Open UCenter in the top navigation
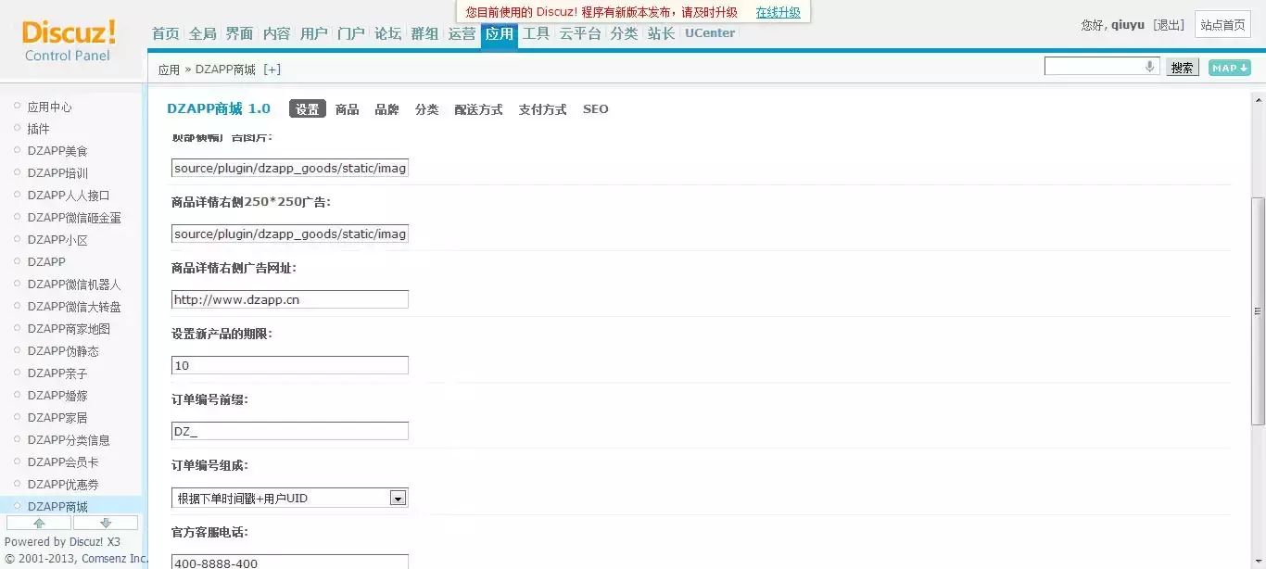Image resolution: width=1266 pixels, height=569 pixels. [x=710, y=33]
